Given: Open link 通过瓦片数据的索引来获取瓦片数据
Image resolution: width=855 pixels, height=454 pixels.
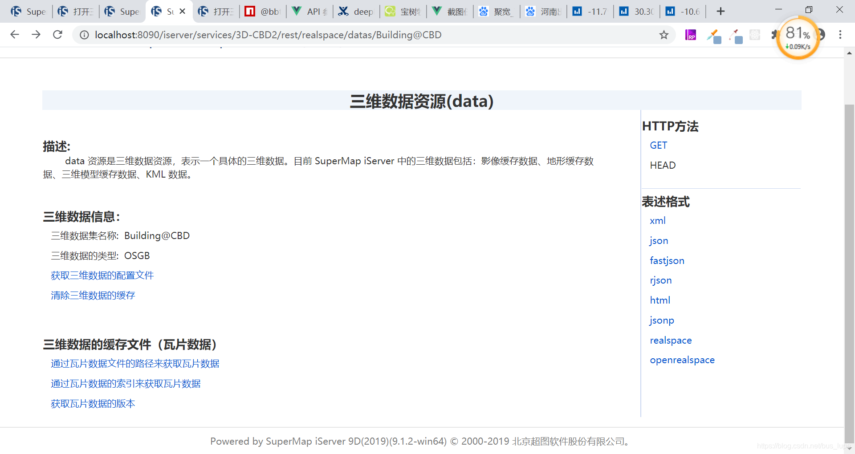Looking at the screenshot, I should point(126,384).
